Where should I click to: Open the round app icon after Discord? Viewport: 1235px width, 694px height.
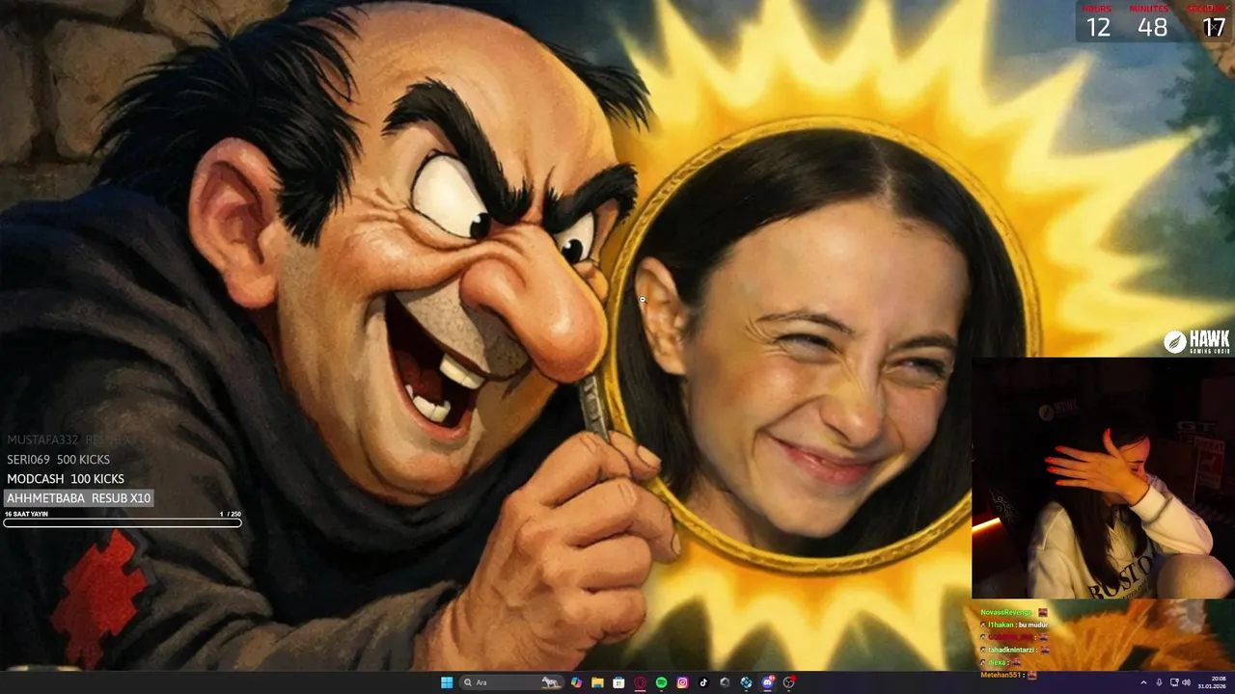pos(789,682)
